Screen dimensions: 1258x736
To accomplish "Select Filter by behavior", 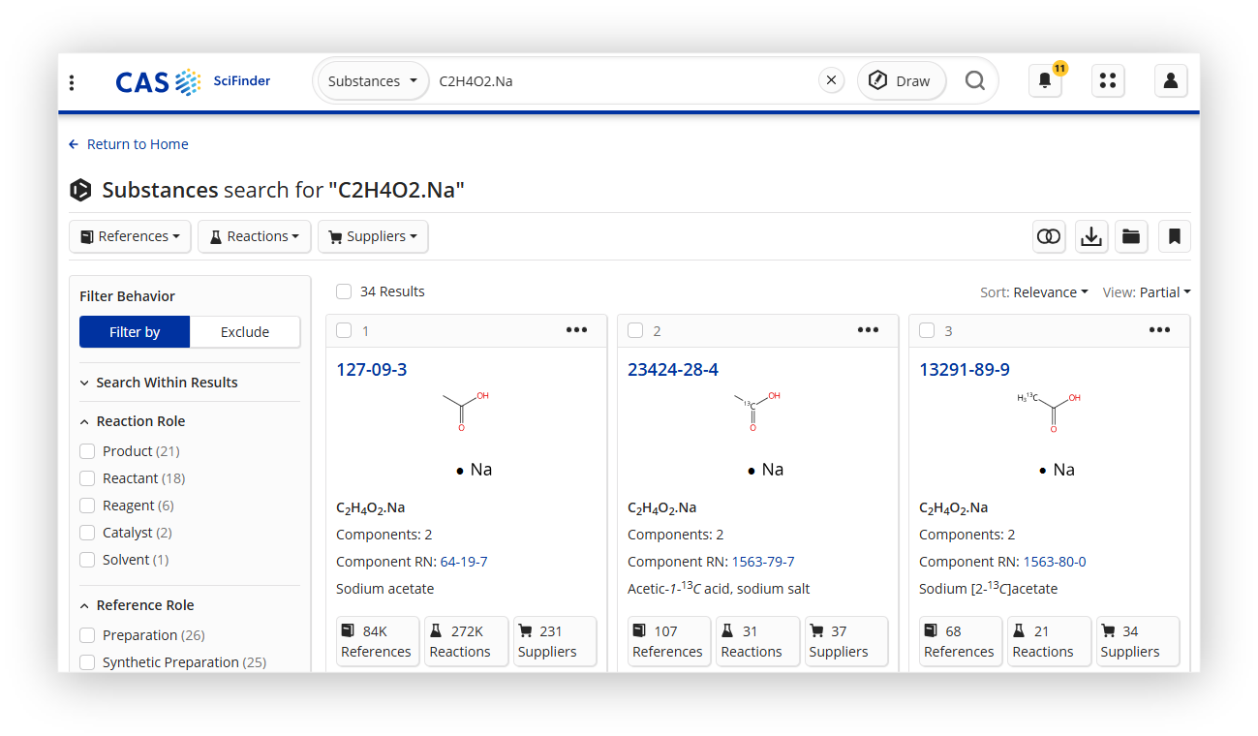I will (135, 332).
